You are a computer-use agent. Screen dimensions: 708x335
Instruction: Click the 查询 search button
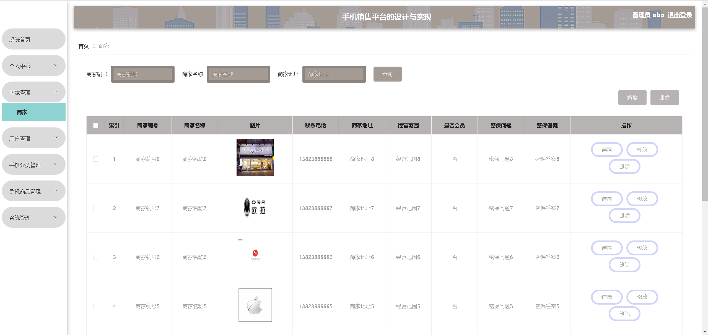pyautogui.click(x=387, y=74)
